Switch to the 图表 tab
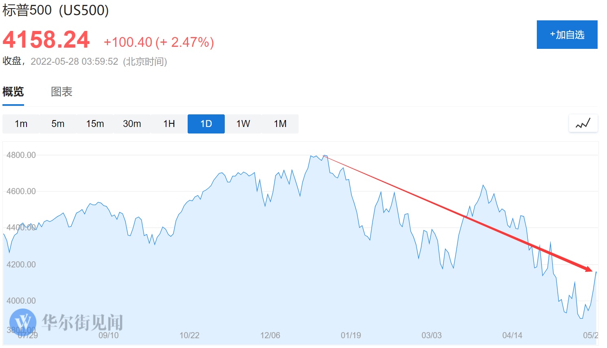The width and height of the screenshot is (607, 348). (x=62, y=92)
